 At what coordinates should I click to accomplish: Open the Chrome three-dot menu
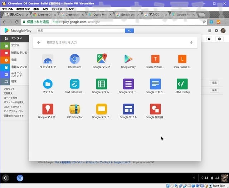pyautogui.click(x=226, y=22)
